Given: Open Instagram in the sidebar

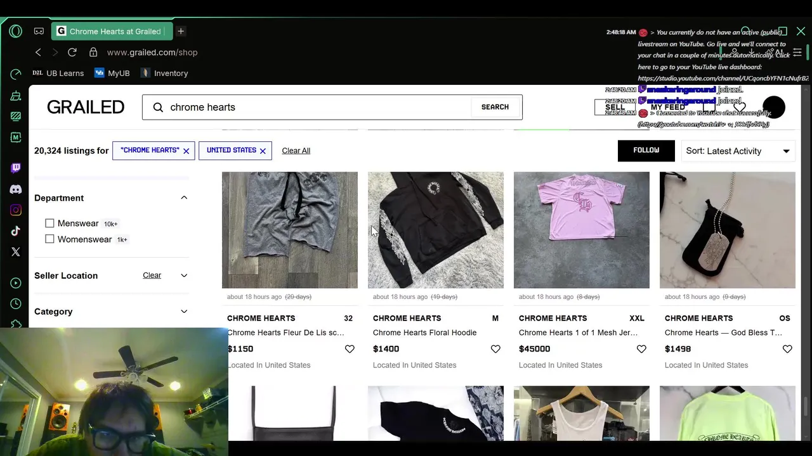Looking at the screenshot, I should (x=16, y=210).
